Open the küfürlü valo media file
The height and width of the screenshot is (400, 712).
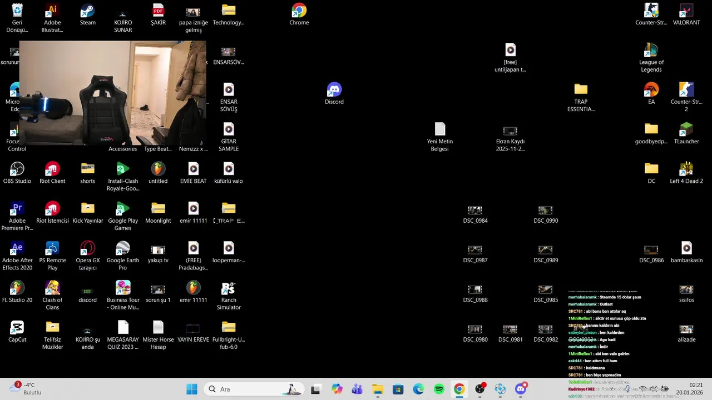(x=229, y=172)
